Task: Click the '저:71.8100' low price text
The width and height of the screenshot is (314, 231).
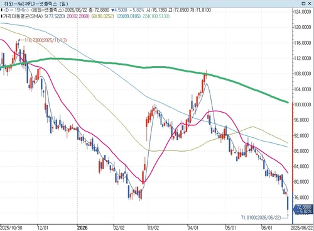Action: 200,10
